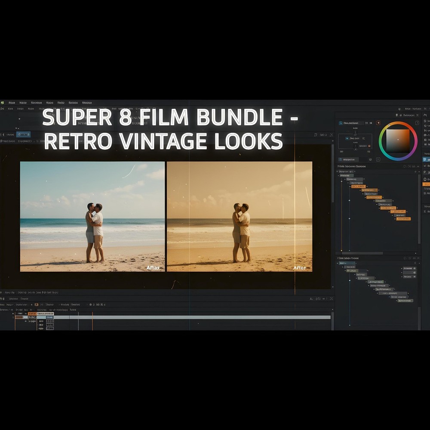Switch to the highlighted panel tab above the viewer

24,134
